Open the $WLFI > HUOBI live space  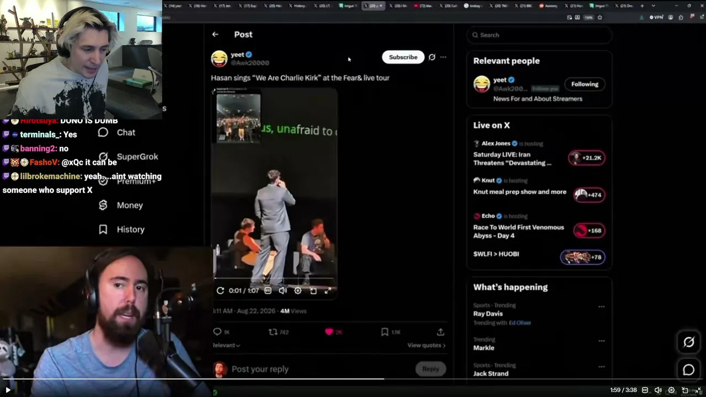(496, 254)
